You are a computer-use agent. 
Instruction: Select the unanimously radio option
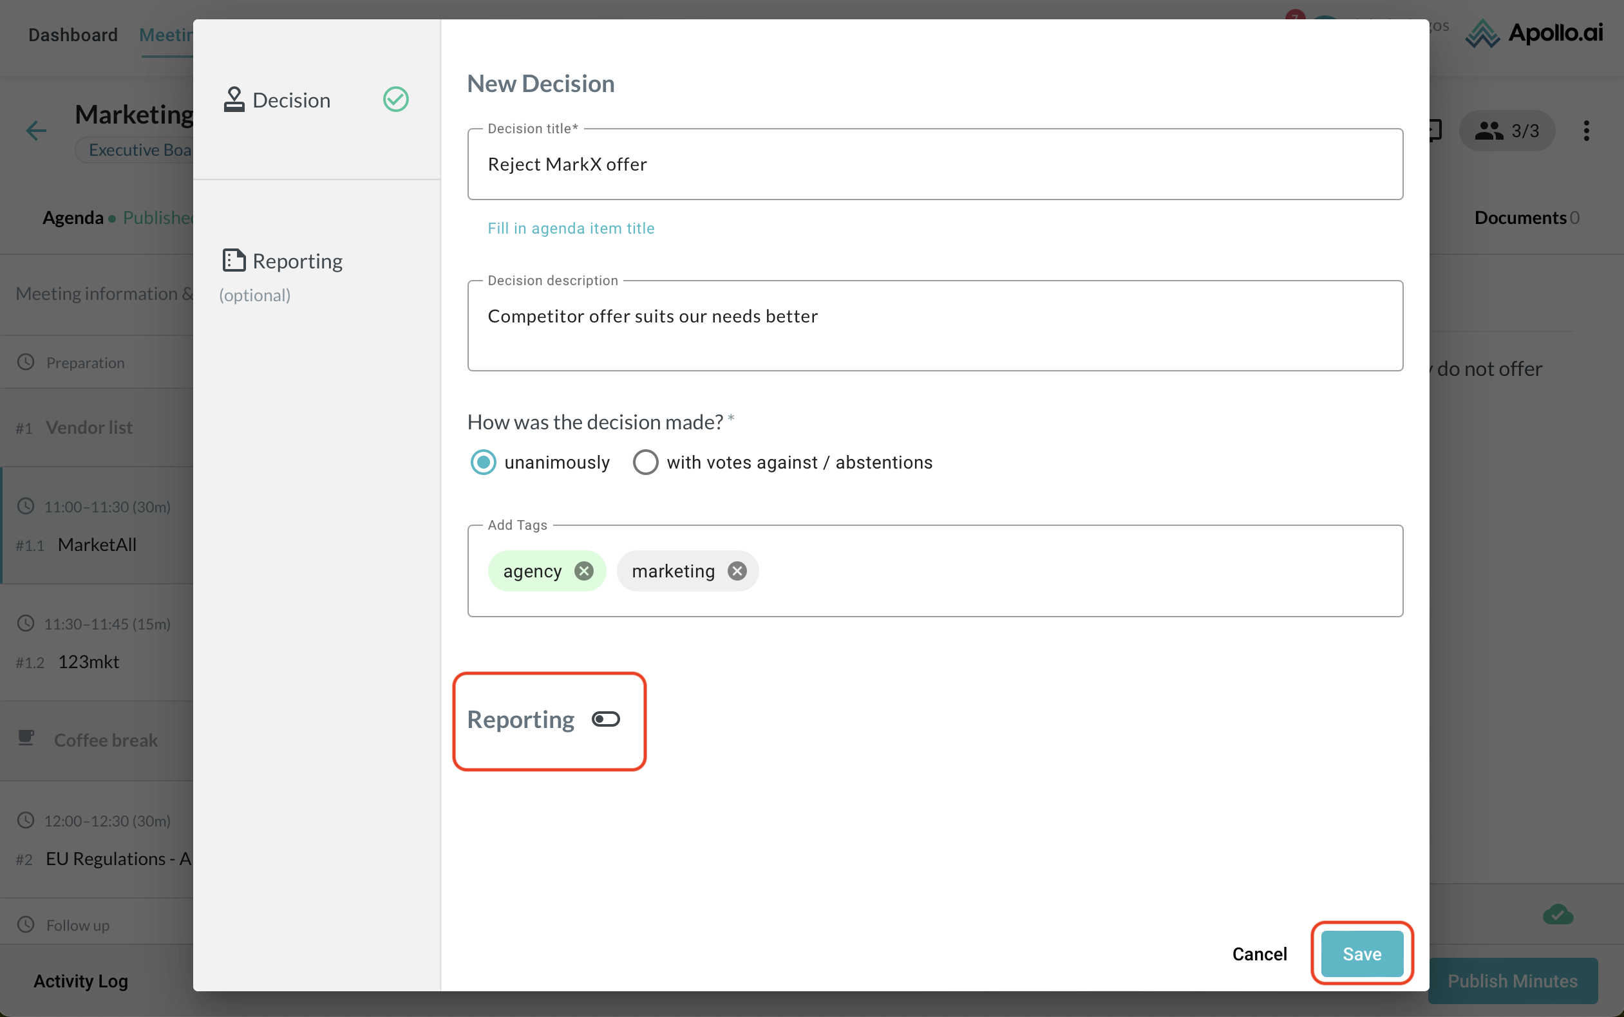(483, 462)
